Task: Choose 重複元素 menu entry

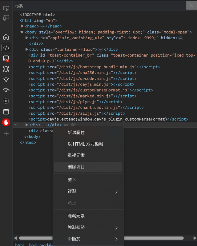Action: coord(88,155)
